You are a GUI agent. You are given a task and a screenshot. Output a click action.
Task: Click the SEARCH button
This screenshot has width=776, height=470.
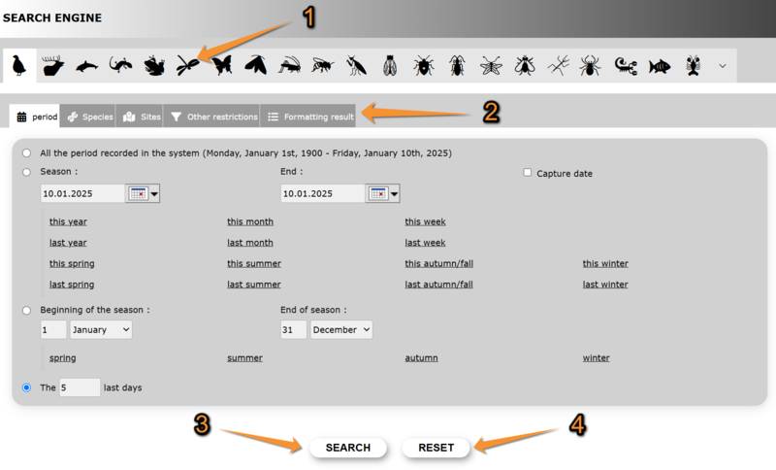pos(348,448)
